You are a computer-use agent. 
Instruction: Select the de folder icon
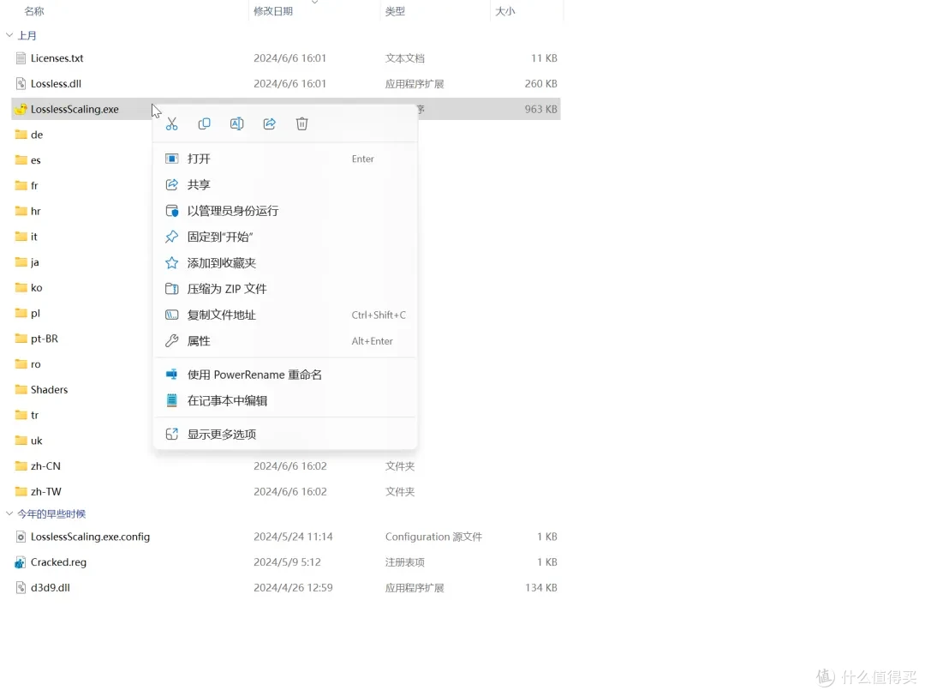21,134
